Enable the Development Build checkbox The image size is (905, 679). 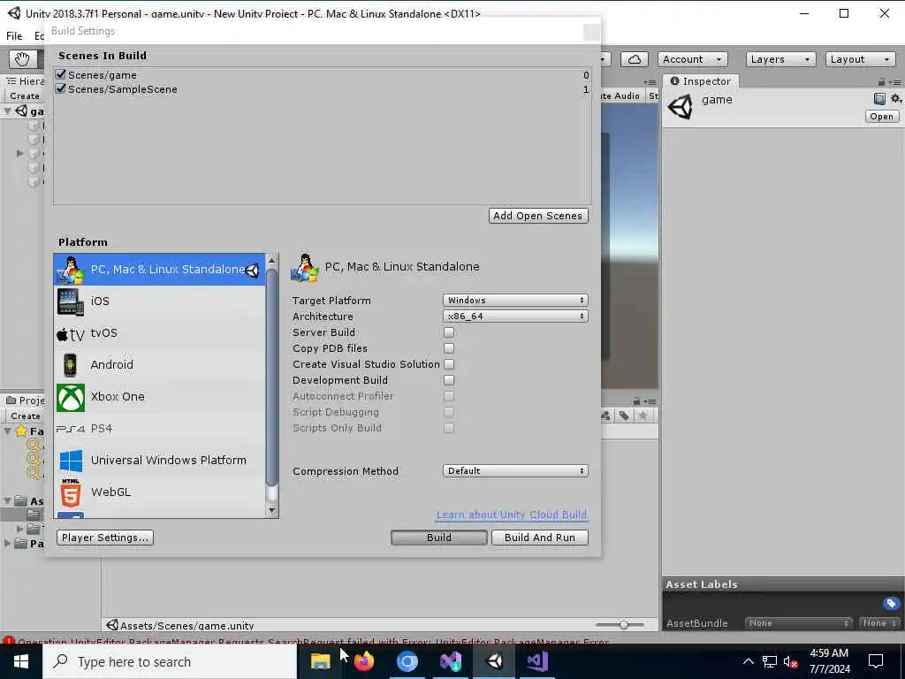point(448,380)
